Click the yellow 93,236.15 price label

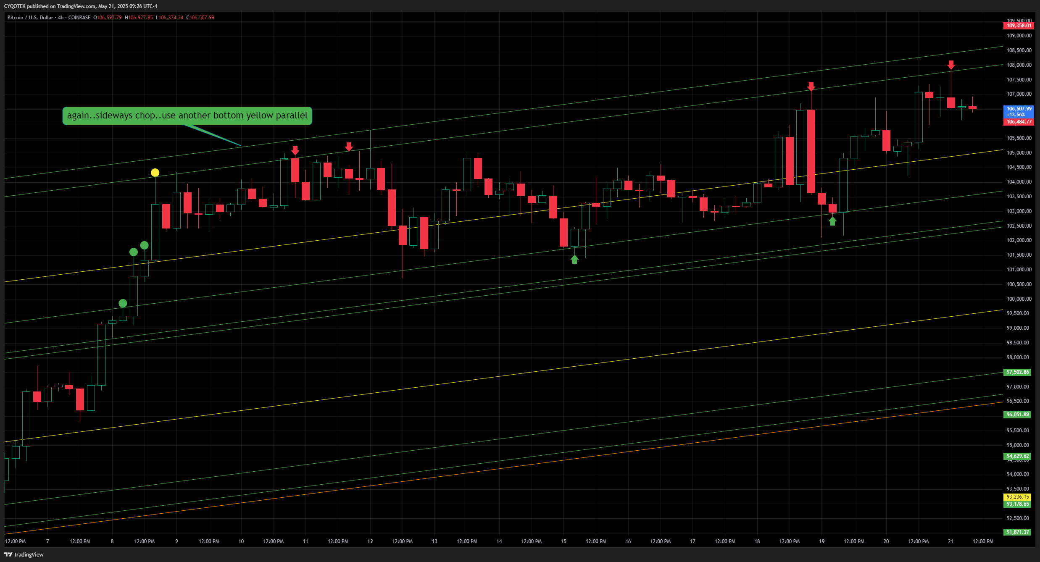click(x=1017, y=497)
